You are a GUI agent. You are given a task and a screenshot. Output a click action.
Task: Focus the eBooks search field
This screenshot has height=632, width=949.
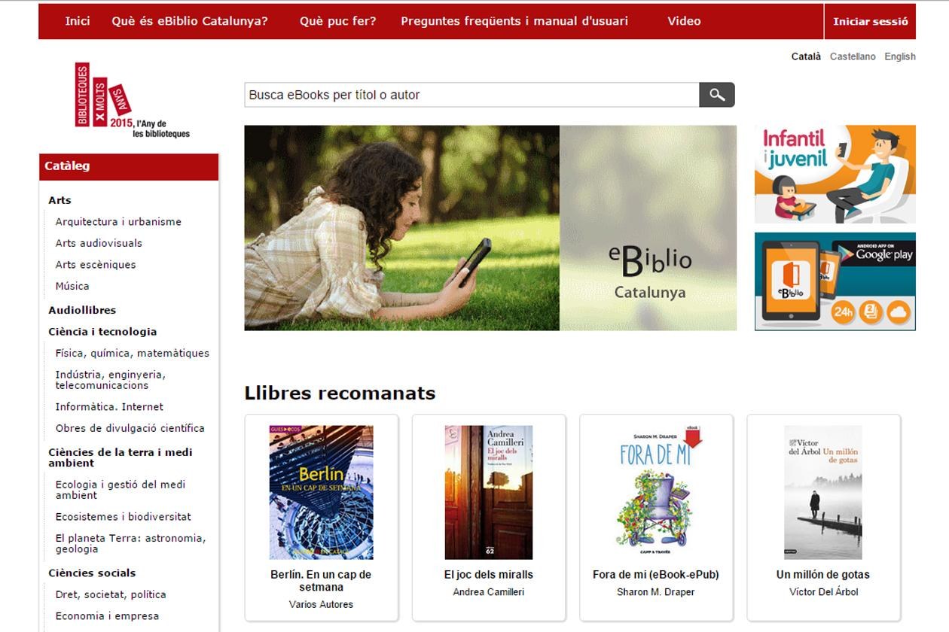click(471, 95)
